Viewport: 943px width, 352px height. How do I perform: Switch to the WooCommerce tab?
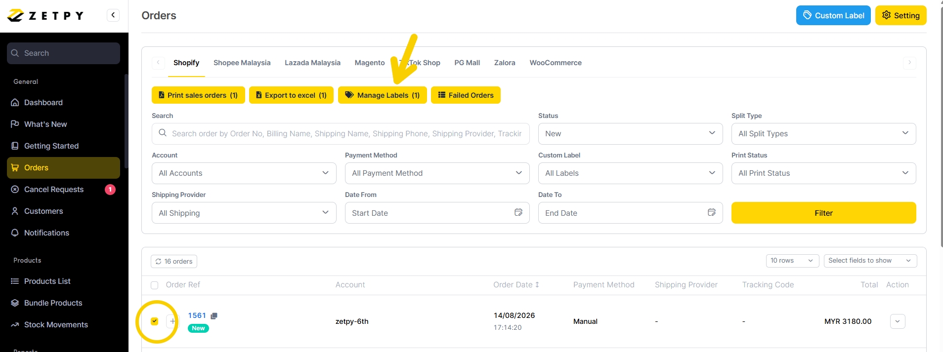click(556, 63)
